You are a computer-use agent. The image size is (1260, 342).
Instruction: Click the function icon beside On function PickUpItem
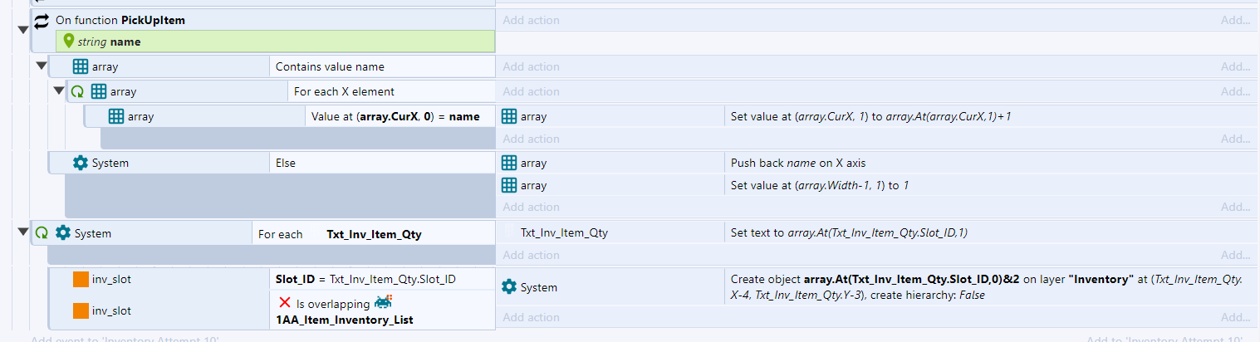pos(42,20)
